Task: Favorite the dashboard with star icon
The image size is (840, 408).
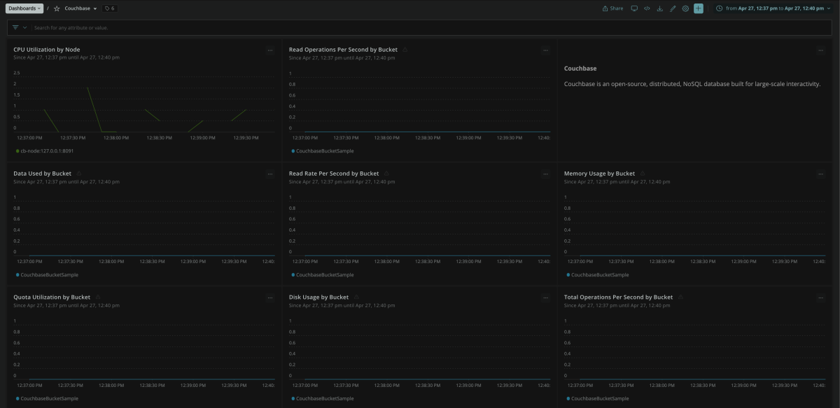Action: pyautogui.click(x=57, y=8)
